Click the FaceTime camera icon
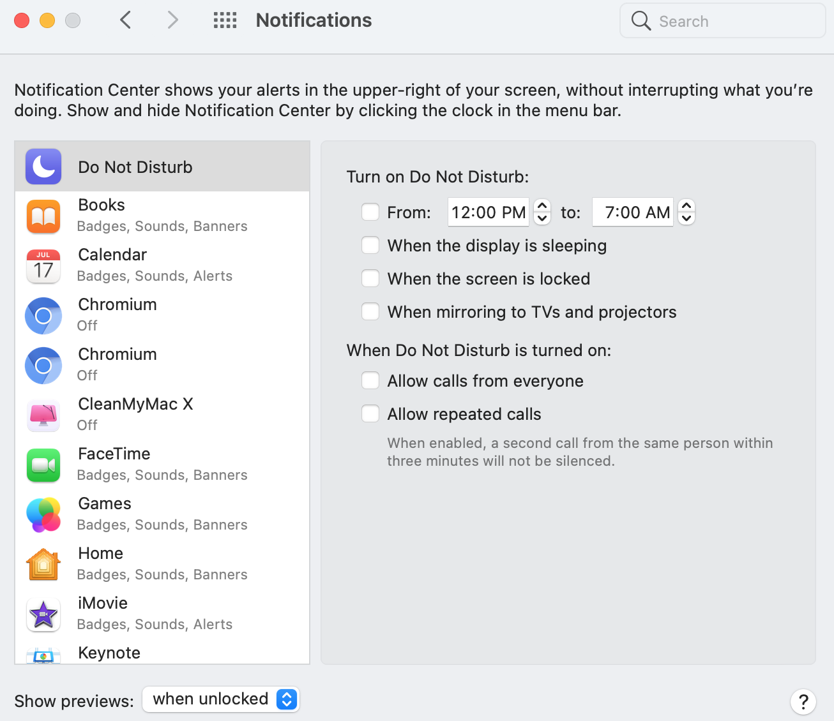This screenshot has width=834, height=721. [x=43, y=465]
